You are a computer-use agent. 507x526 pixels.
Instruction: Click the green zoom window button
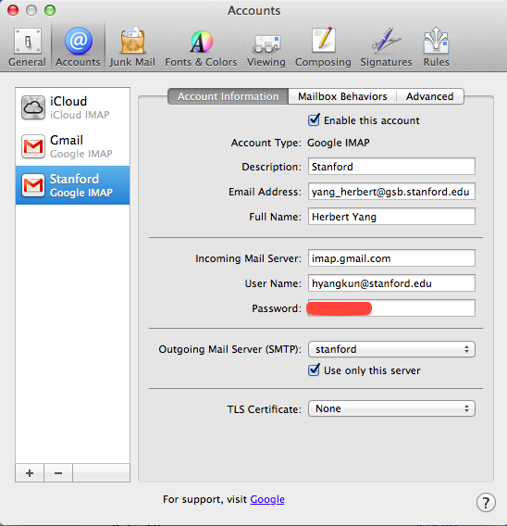(x=50, y=10)
